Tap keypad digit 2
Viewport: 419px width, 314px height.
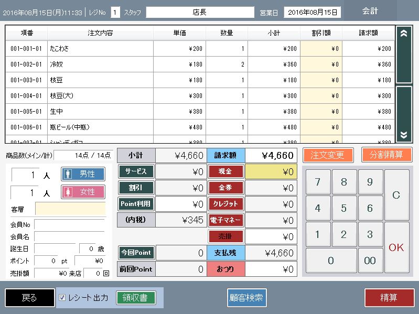click(x=344, y=234)
